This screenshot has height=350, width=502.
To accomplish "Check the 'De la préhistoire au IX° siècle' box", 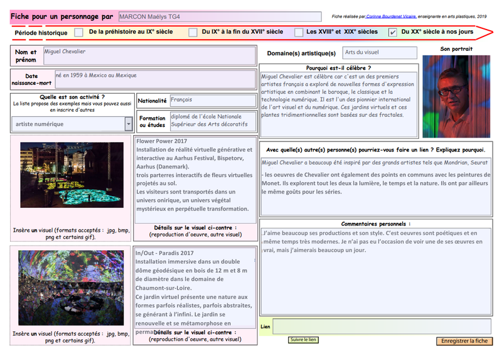I will pos(78,32).
